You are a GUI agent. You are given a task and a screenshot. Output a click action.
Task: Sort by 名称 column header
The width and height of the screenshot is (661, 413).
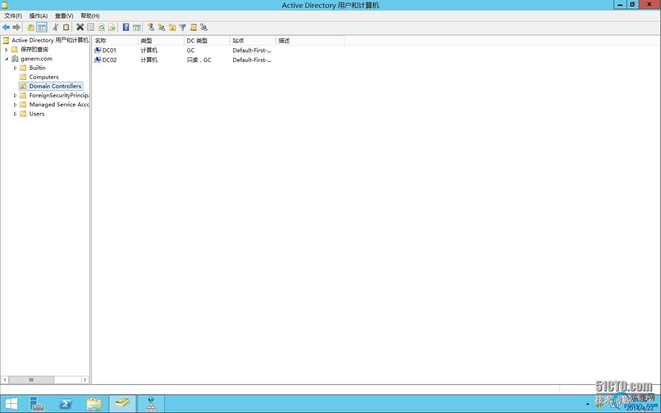[115, 40]
